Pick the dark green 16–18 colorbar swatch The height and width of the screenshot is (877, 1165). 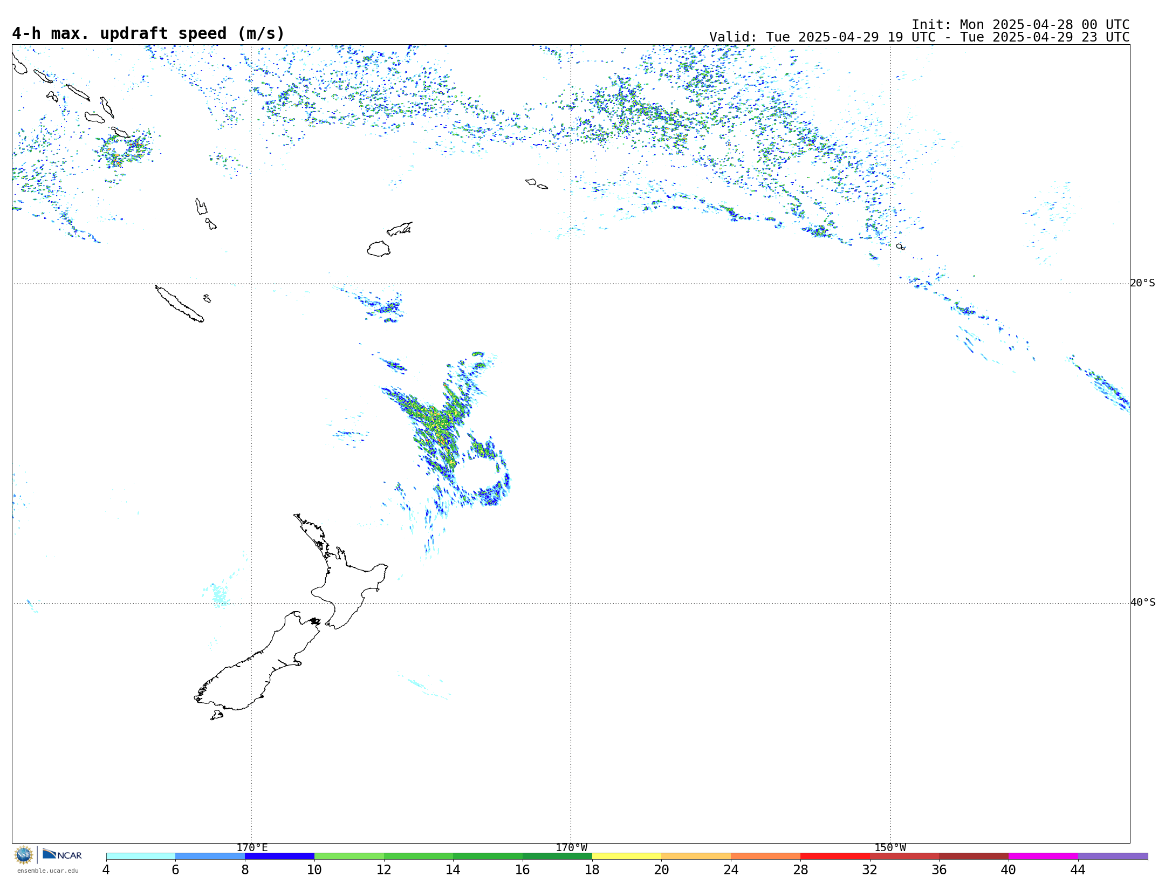tap(557, 857)
